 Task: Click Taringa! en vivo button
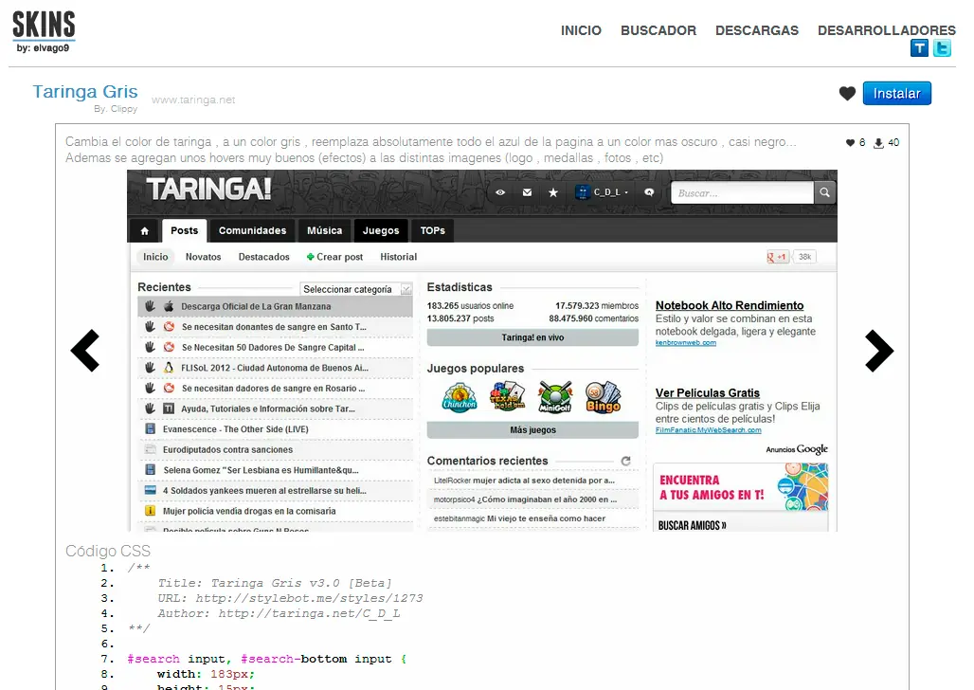532,337
